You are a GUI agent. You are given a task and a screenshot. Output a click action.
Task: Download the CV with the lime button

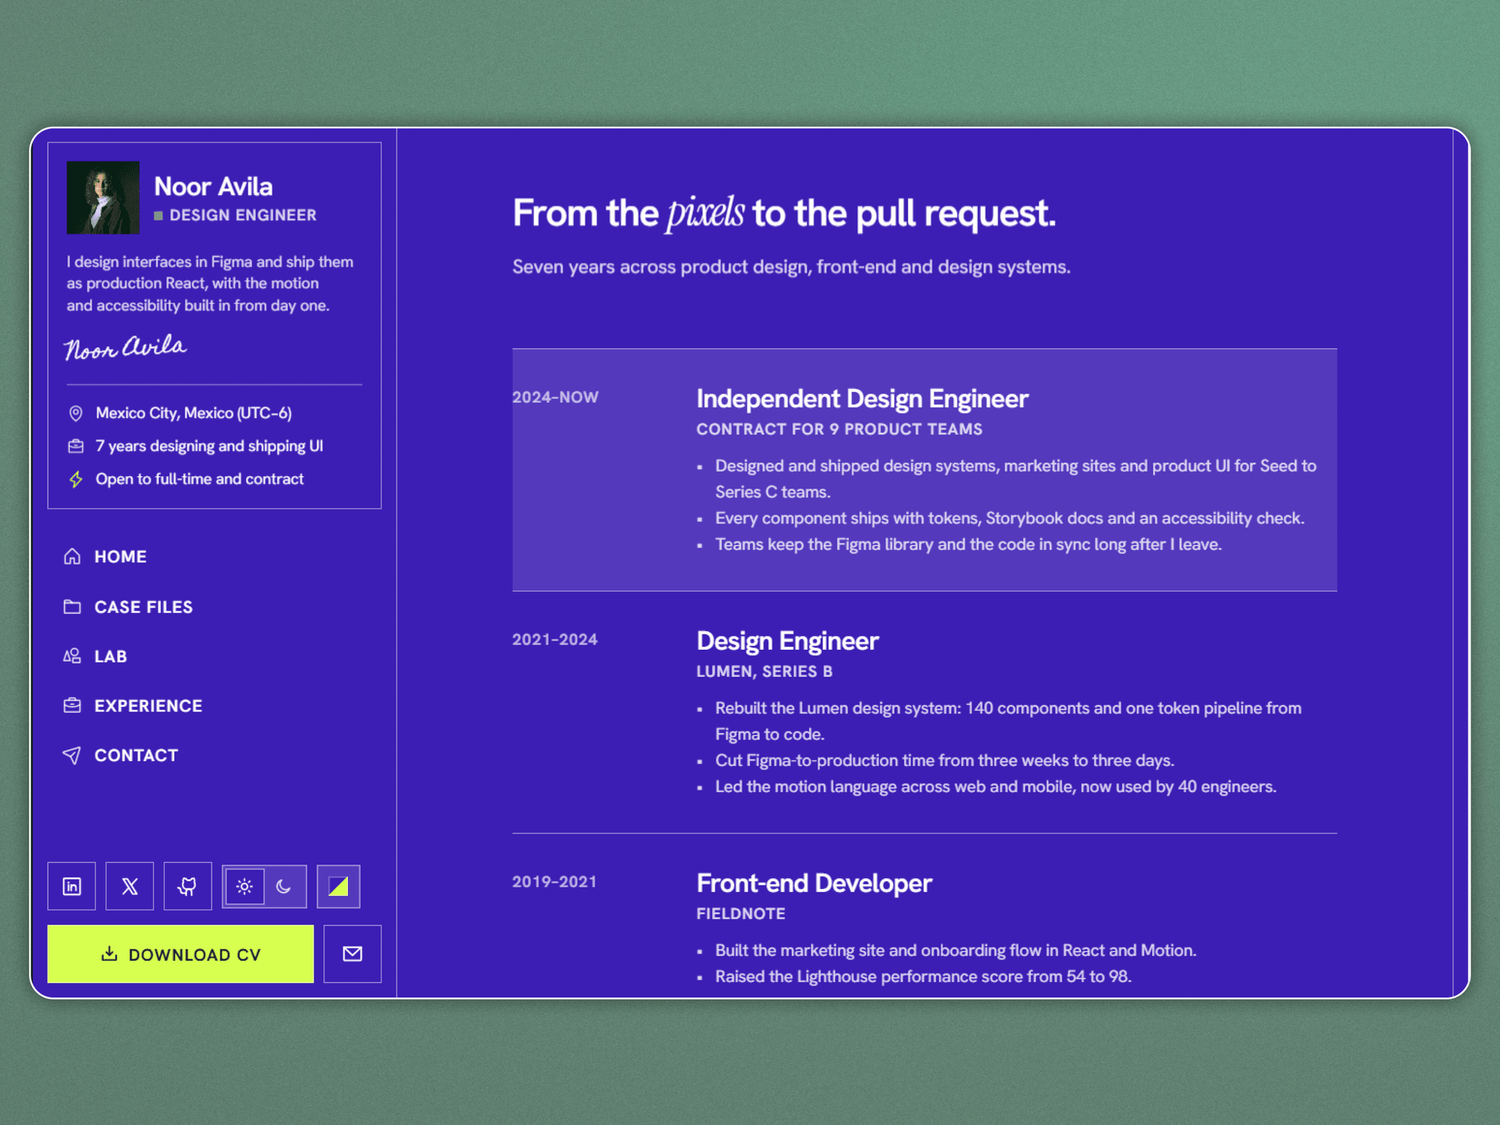180,954
